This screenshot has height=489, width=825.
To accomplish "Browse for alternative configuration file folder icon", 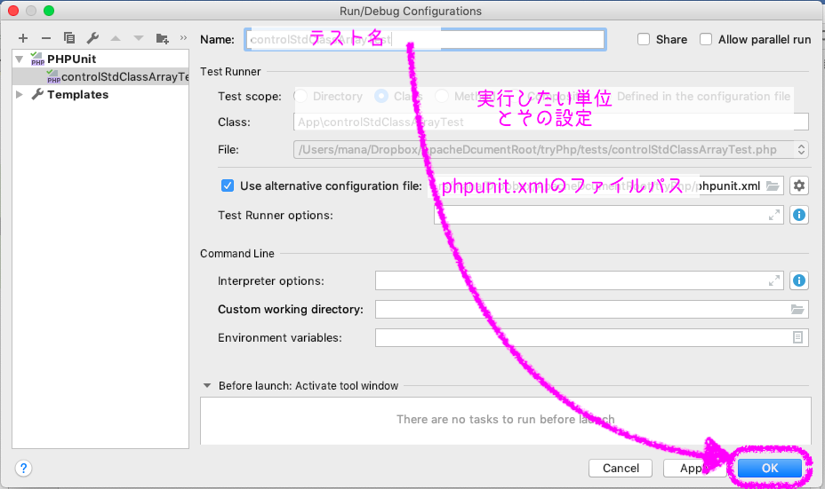I will click(773, 186).
